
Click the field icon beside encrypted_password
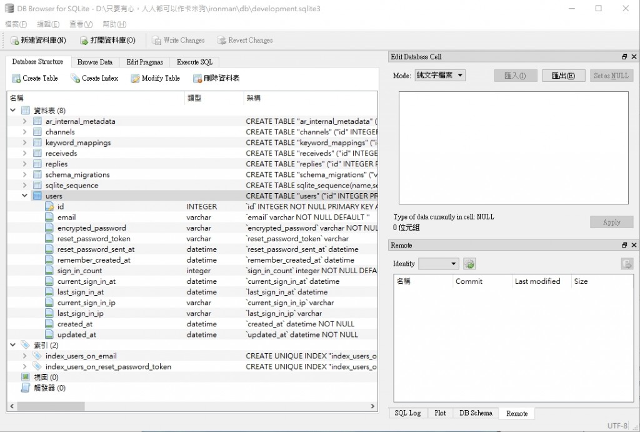click(x=49, y=228)
